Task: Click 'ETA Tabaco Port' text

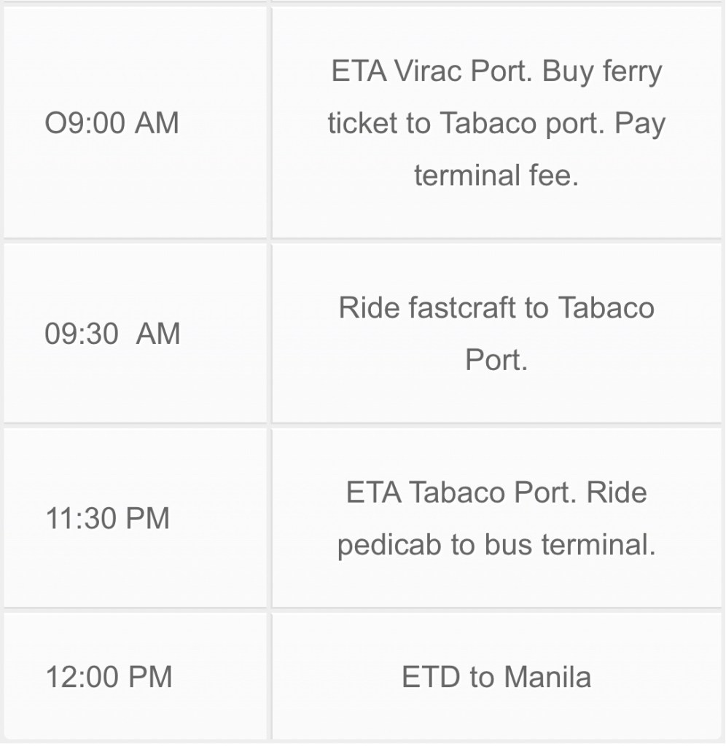Action: 464,493
